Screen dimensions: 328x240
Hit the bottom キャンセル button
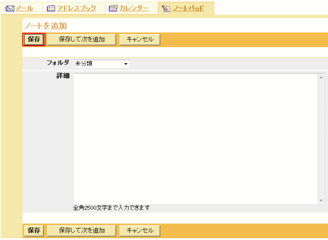140,230
